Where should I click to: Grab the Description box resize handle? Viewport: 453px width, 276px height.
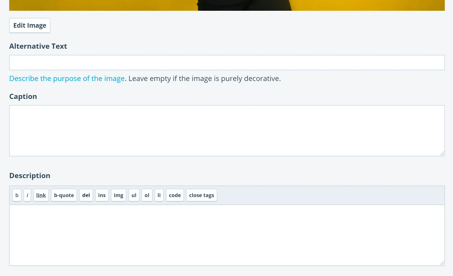pos(442,263)
